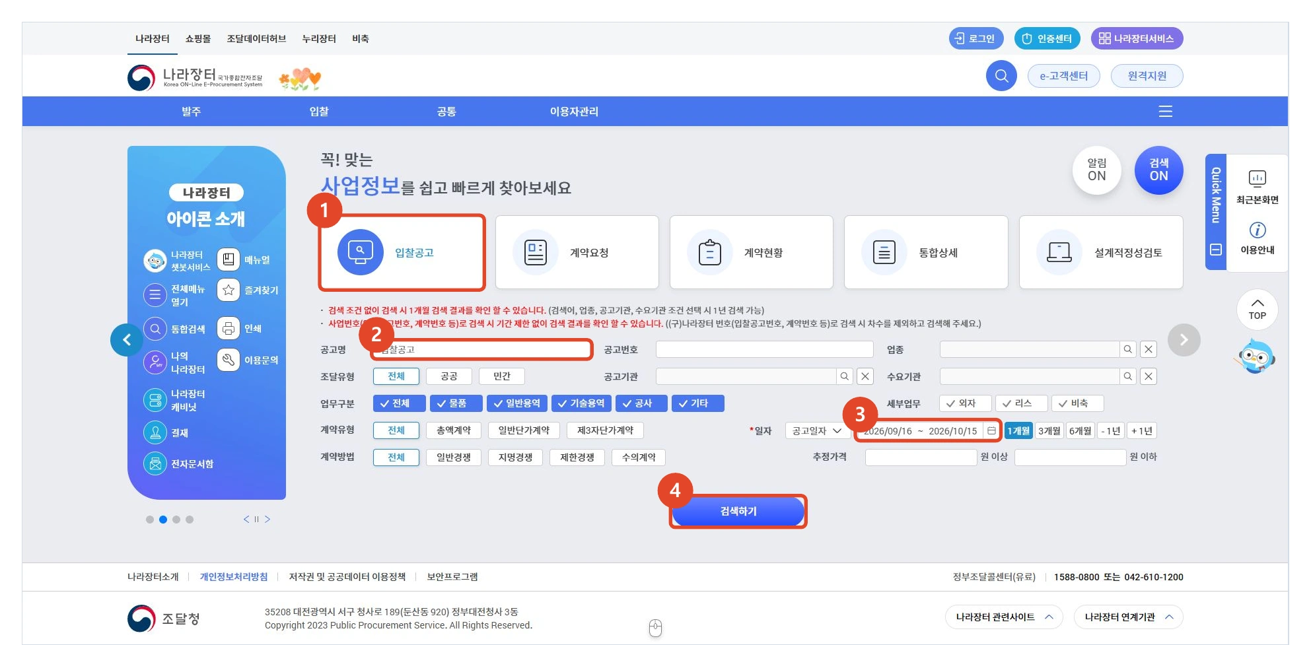Jump to page top with TOP button
The image size is (1311, 645).
point(1258,309)
